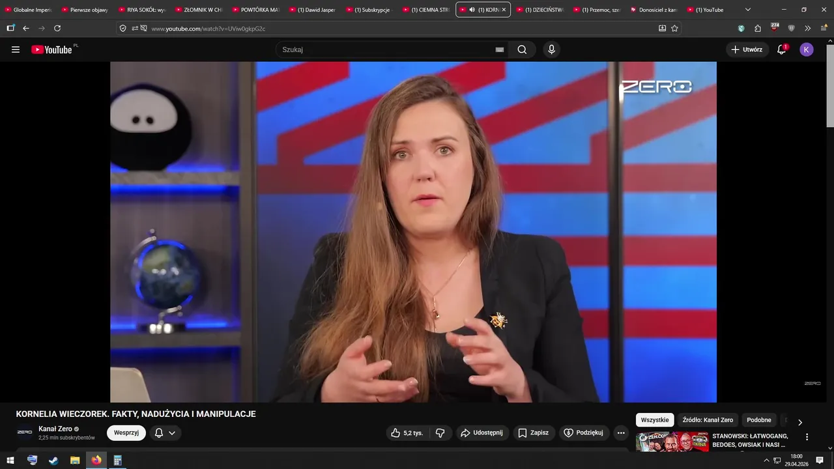The width and height of the screenshot is (834, 469).
Task: Save video with Zapisz button
Action: [x=533, y=433]
